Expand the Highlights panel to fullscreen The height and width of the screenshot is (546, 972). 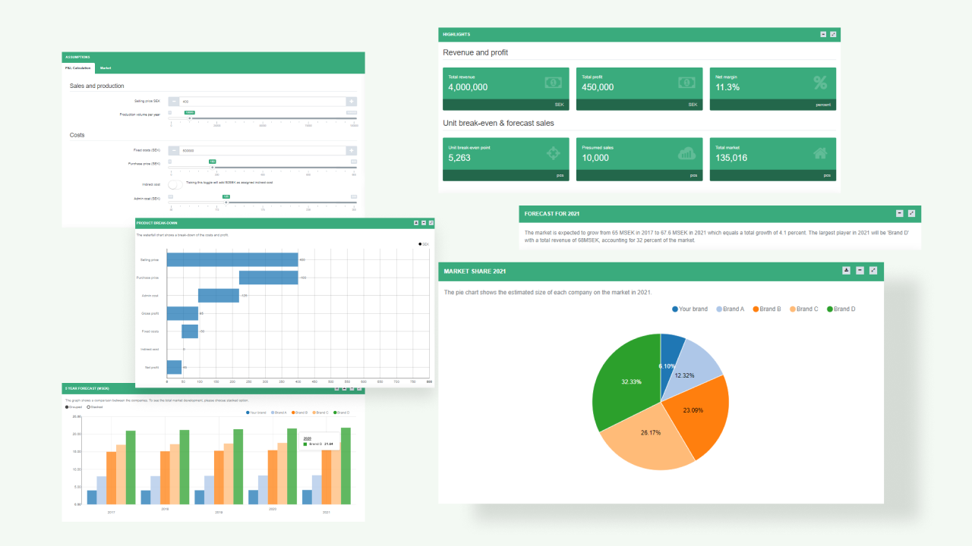833,34
